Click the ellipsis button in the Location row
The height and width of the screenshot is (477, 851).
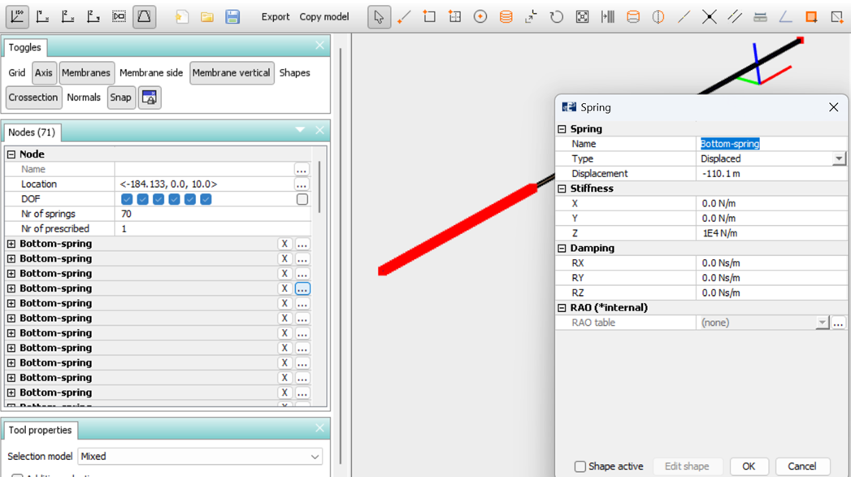point(302,184)
